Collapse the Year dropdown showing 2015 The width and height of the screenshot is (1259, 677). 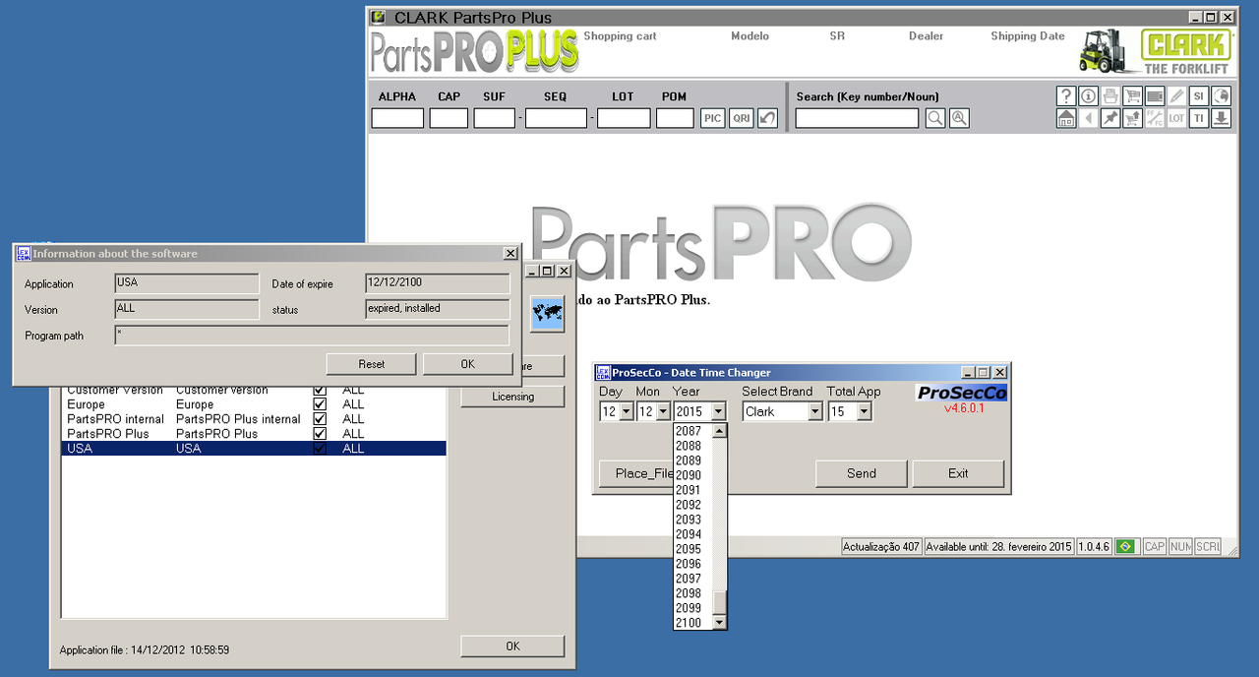718,412
